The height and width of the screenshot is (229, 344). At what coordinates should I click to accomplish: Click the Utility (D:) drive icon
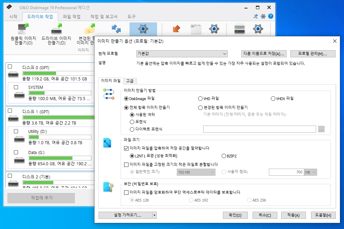(19, 139)
